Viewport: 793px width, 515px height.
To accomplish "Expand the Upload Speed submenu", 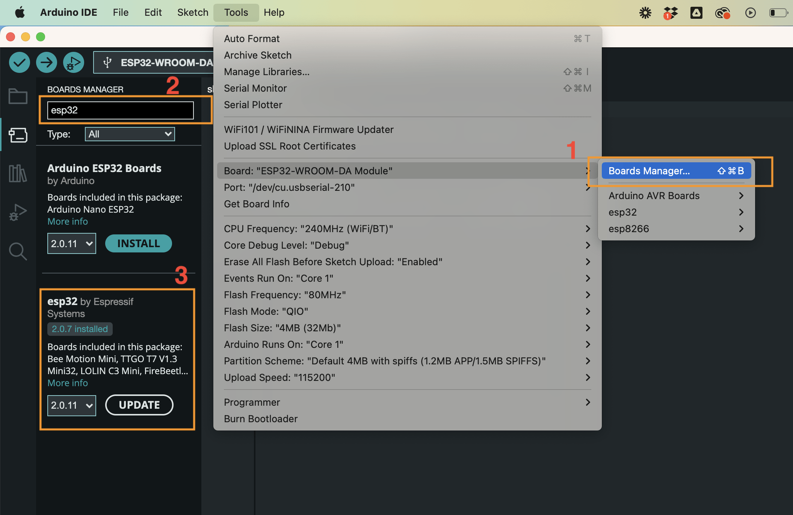I will click(x=407, y=378).
